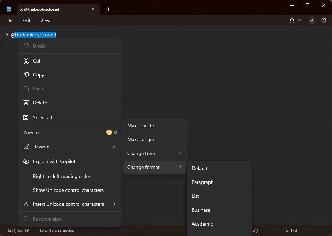Maximize the Notepad window
Viewport: 332px width, 236px height.
308,5
